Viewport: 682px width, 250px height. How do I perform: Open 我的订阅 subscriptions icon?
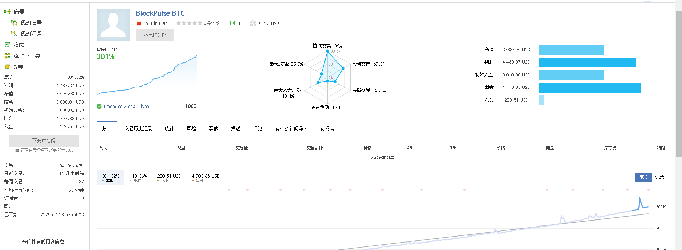[x=14, y=34]
